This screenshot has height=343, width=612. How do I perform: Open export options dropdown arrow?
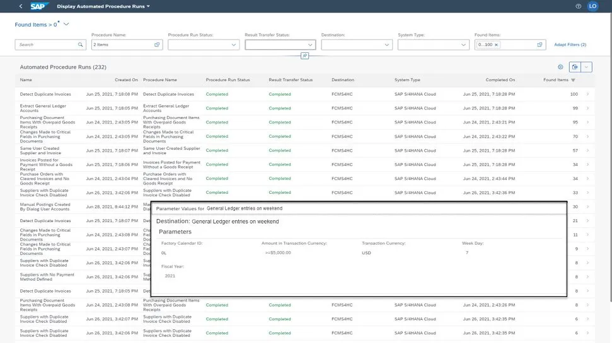[x=587, y=67]
